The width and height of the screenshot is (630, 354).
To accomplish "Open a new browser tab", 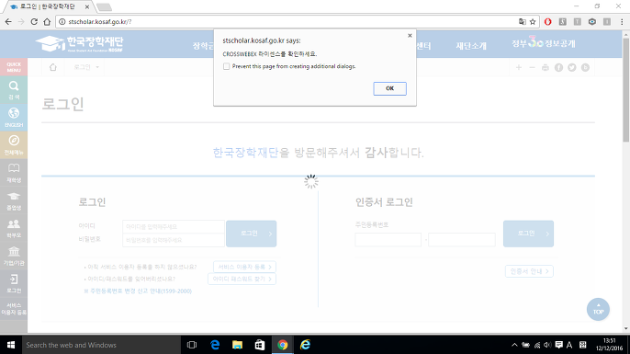I will (104, 6).
